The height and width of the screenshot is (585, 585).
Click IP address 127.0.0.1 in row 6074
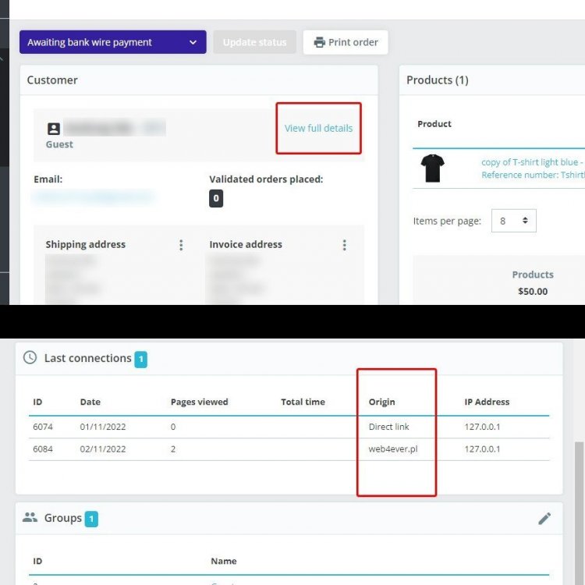coord(482,427)
